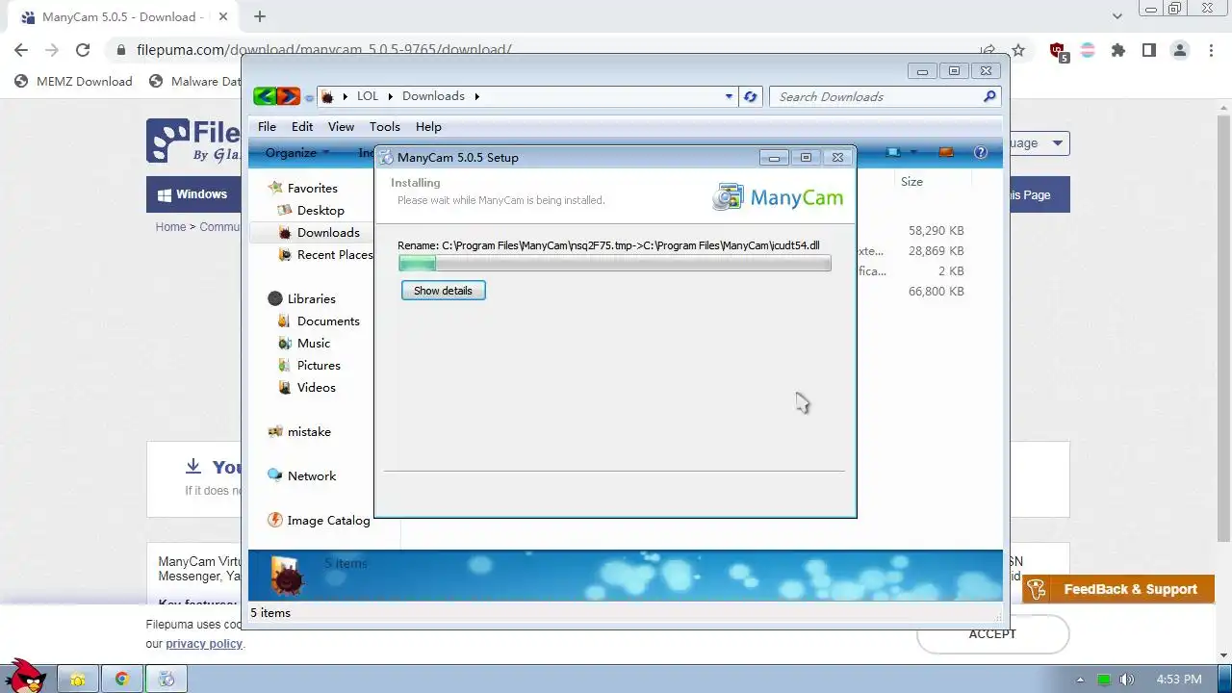Screen dimensions: 1232x693
Task: Open the Documents library
Action: [x=328, y=321]
